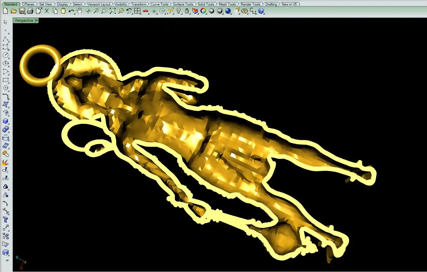Open the Options gear icon
Screen dimensions: 427x272
tap(245, 11)
